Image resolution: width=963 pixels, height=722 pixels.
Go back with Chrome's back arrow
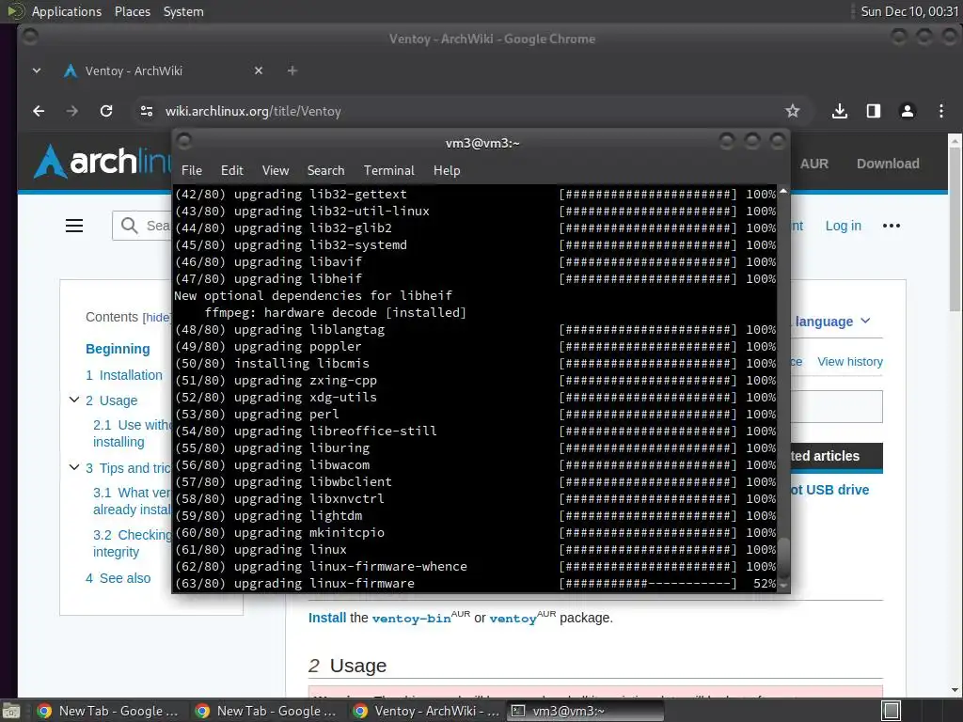[39, 111]
